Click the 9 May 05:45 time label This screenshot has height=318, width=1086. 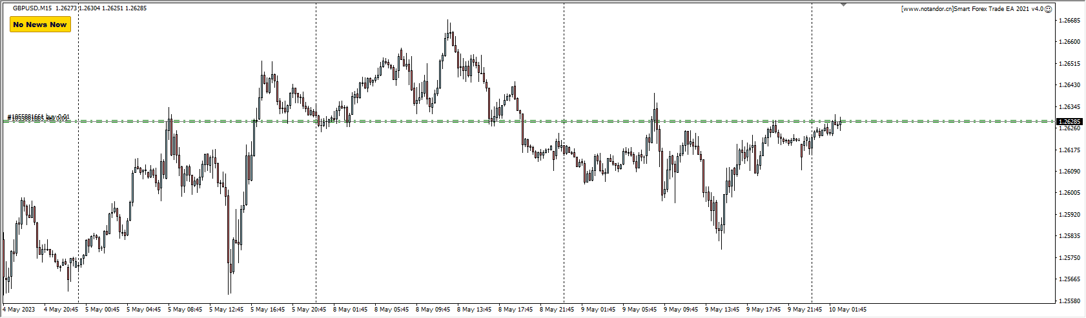[x=640, y=310]
